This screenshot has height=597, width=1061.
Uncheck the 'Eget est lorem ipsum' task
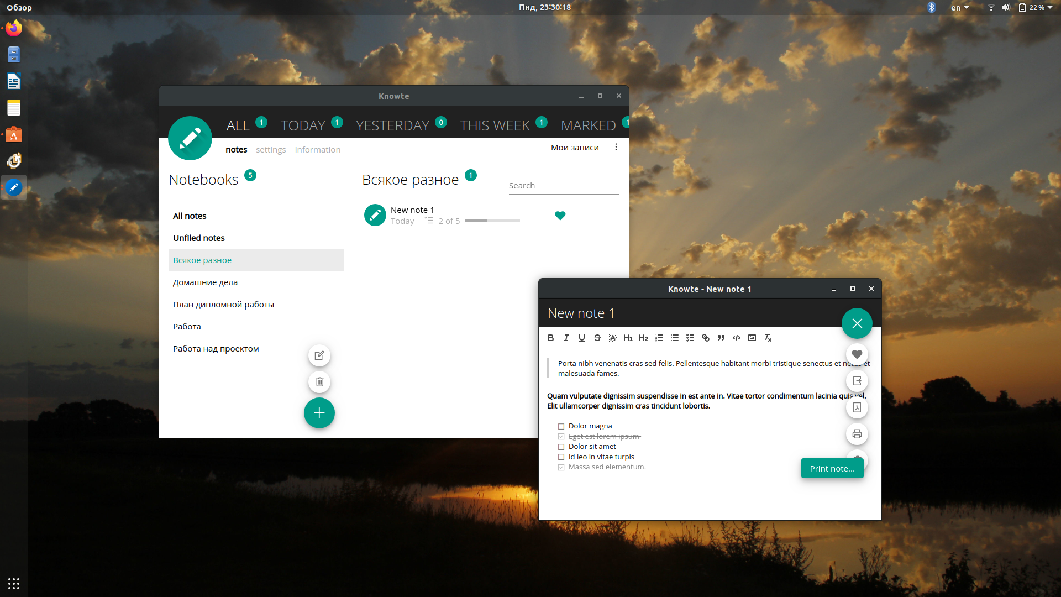(x=561, y=437)
